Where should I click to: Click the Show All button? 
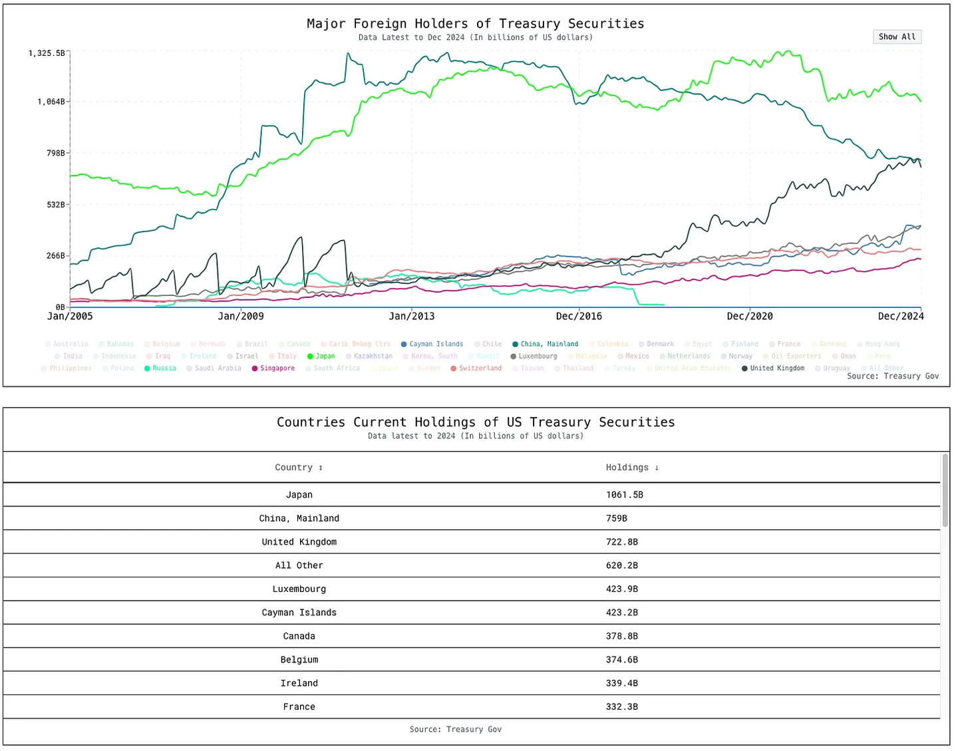tap(897, 37)
